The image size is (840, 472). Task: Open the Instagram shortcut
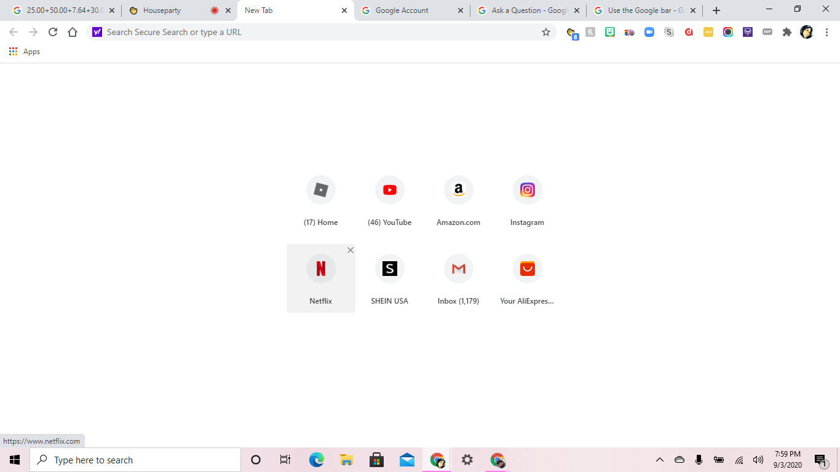(x=528, y=201)
